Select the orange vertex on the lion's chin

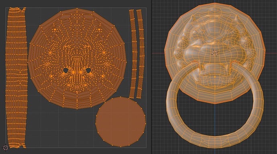(215, 77)
